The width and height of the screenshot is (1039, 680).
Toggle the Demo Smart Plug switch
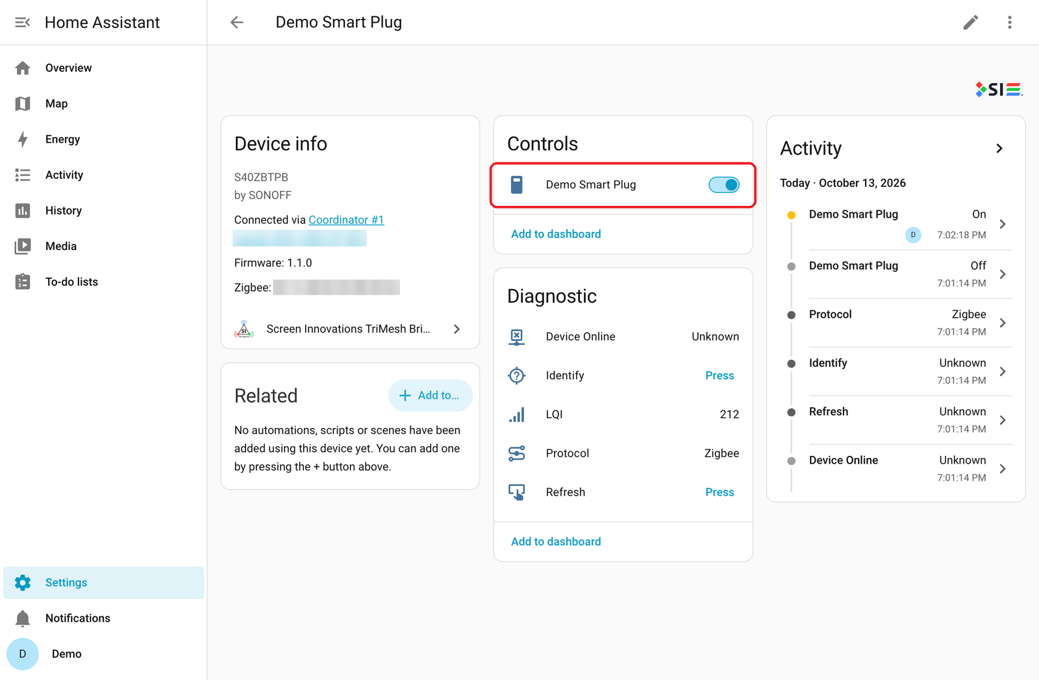(724, 185)
